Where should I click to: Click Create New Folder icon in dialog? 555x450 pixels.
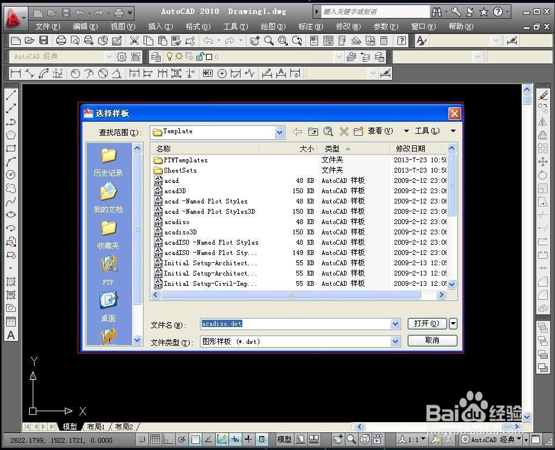[359, 131]
